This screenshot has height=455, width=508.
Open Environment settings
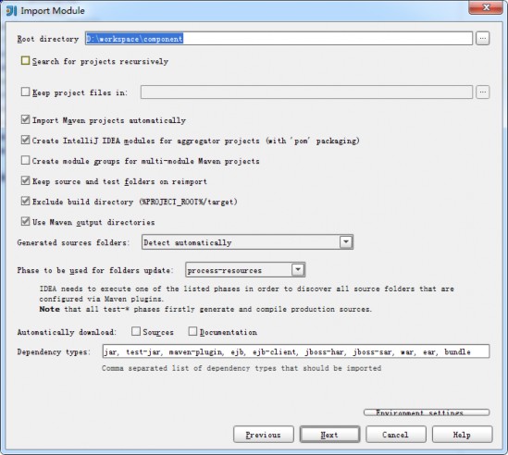[427, 412]
